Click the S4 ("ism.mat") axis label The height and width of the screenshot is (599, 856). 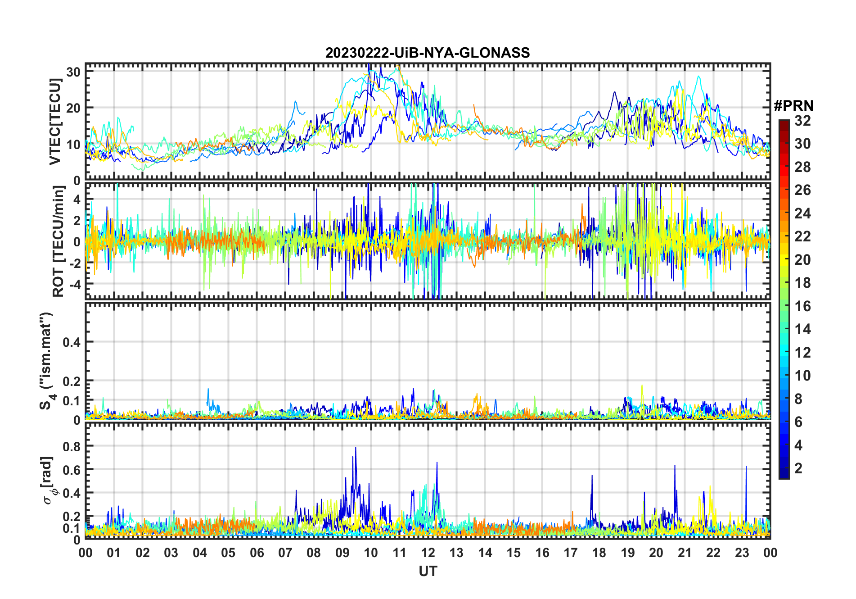[x=47, y=361]
